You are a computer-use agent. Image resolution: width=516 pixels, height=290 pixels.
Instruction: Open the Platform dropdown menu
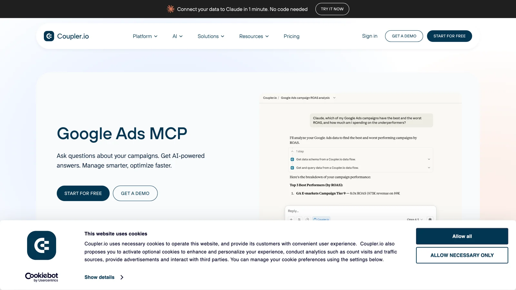145,36
